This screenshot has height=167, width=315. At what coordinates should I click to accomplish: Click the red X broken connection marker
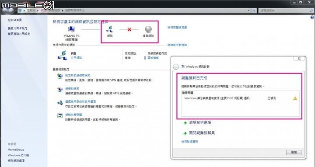pos(129,29)
